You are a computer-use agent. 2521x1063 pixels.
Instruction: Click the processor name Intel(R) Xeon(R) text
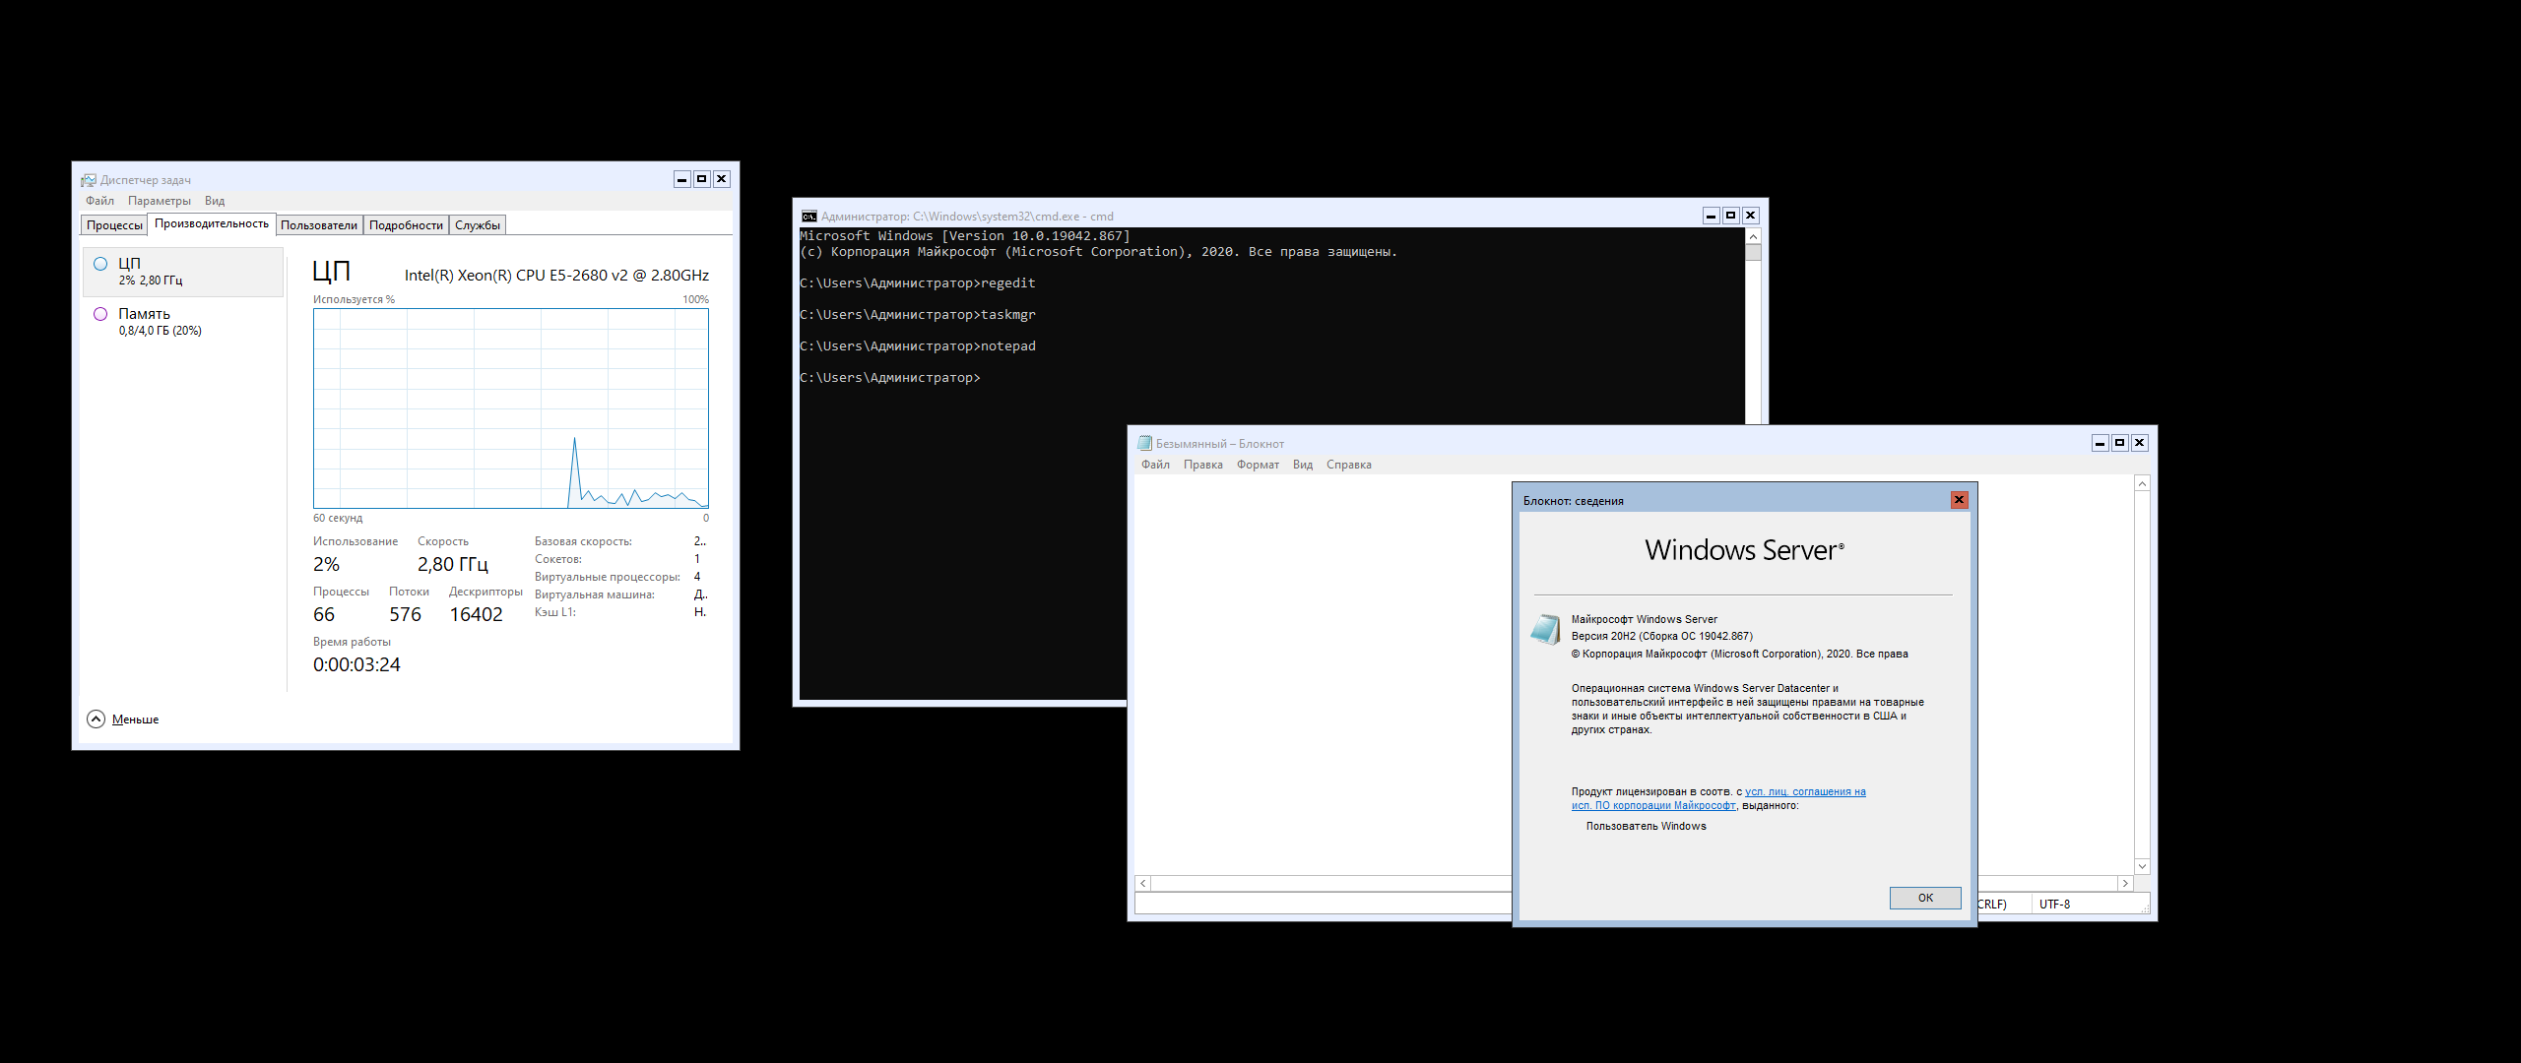(x=556, y=276)
